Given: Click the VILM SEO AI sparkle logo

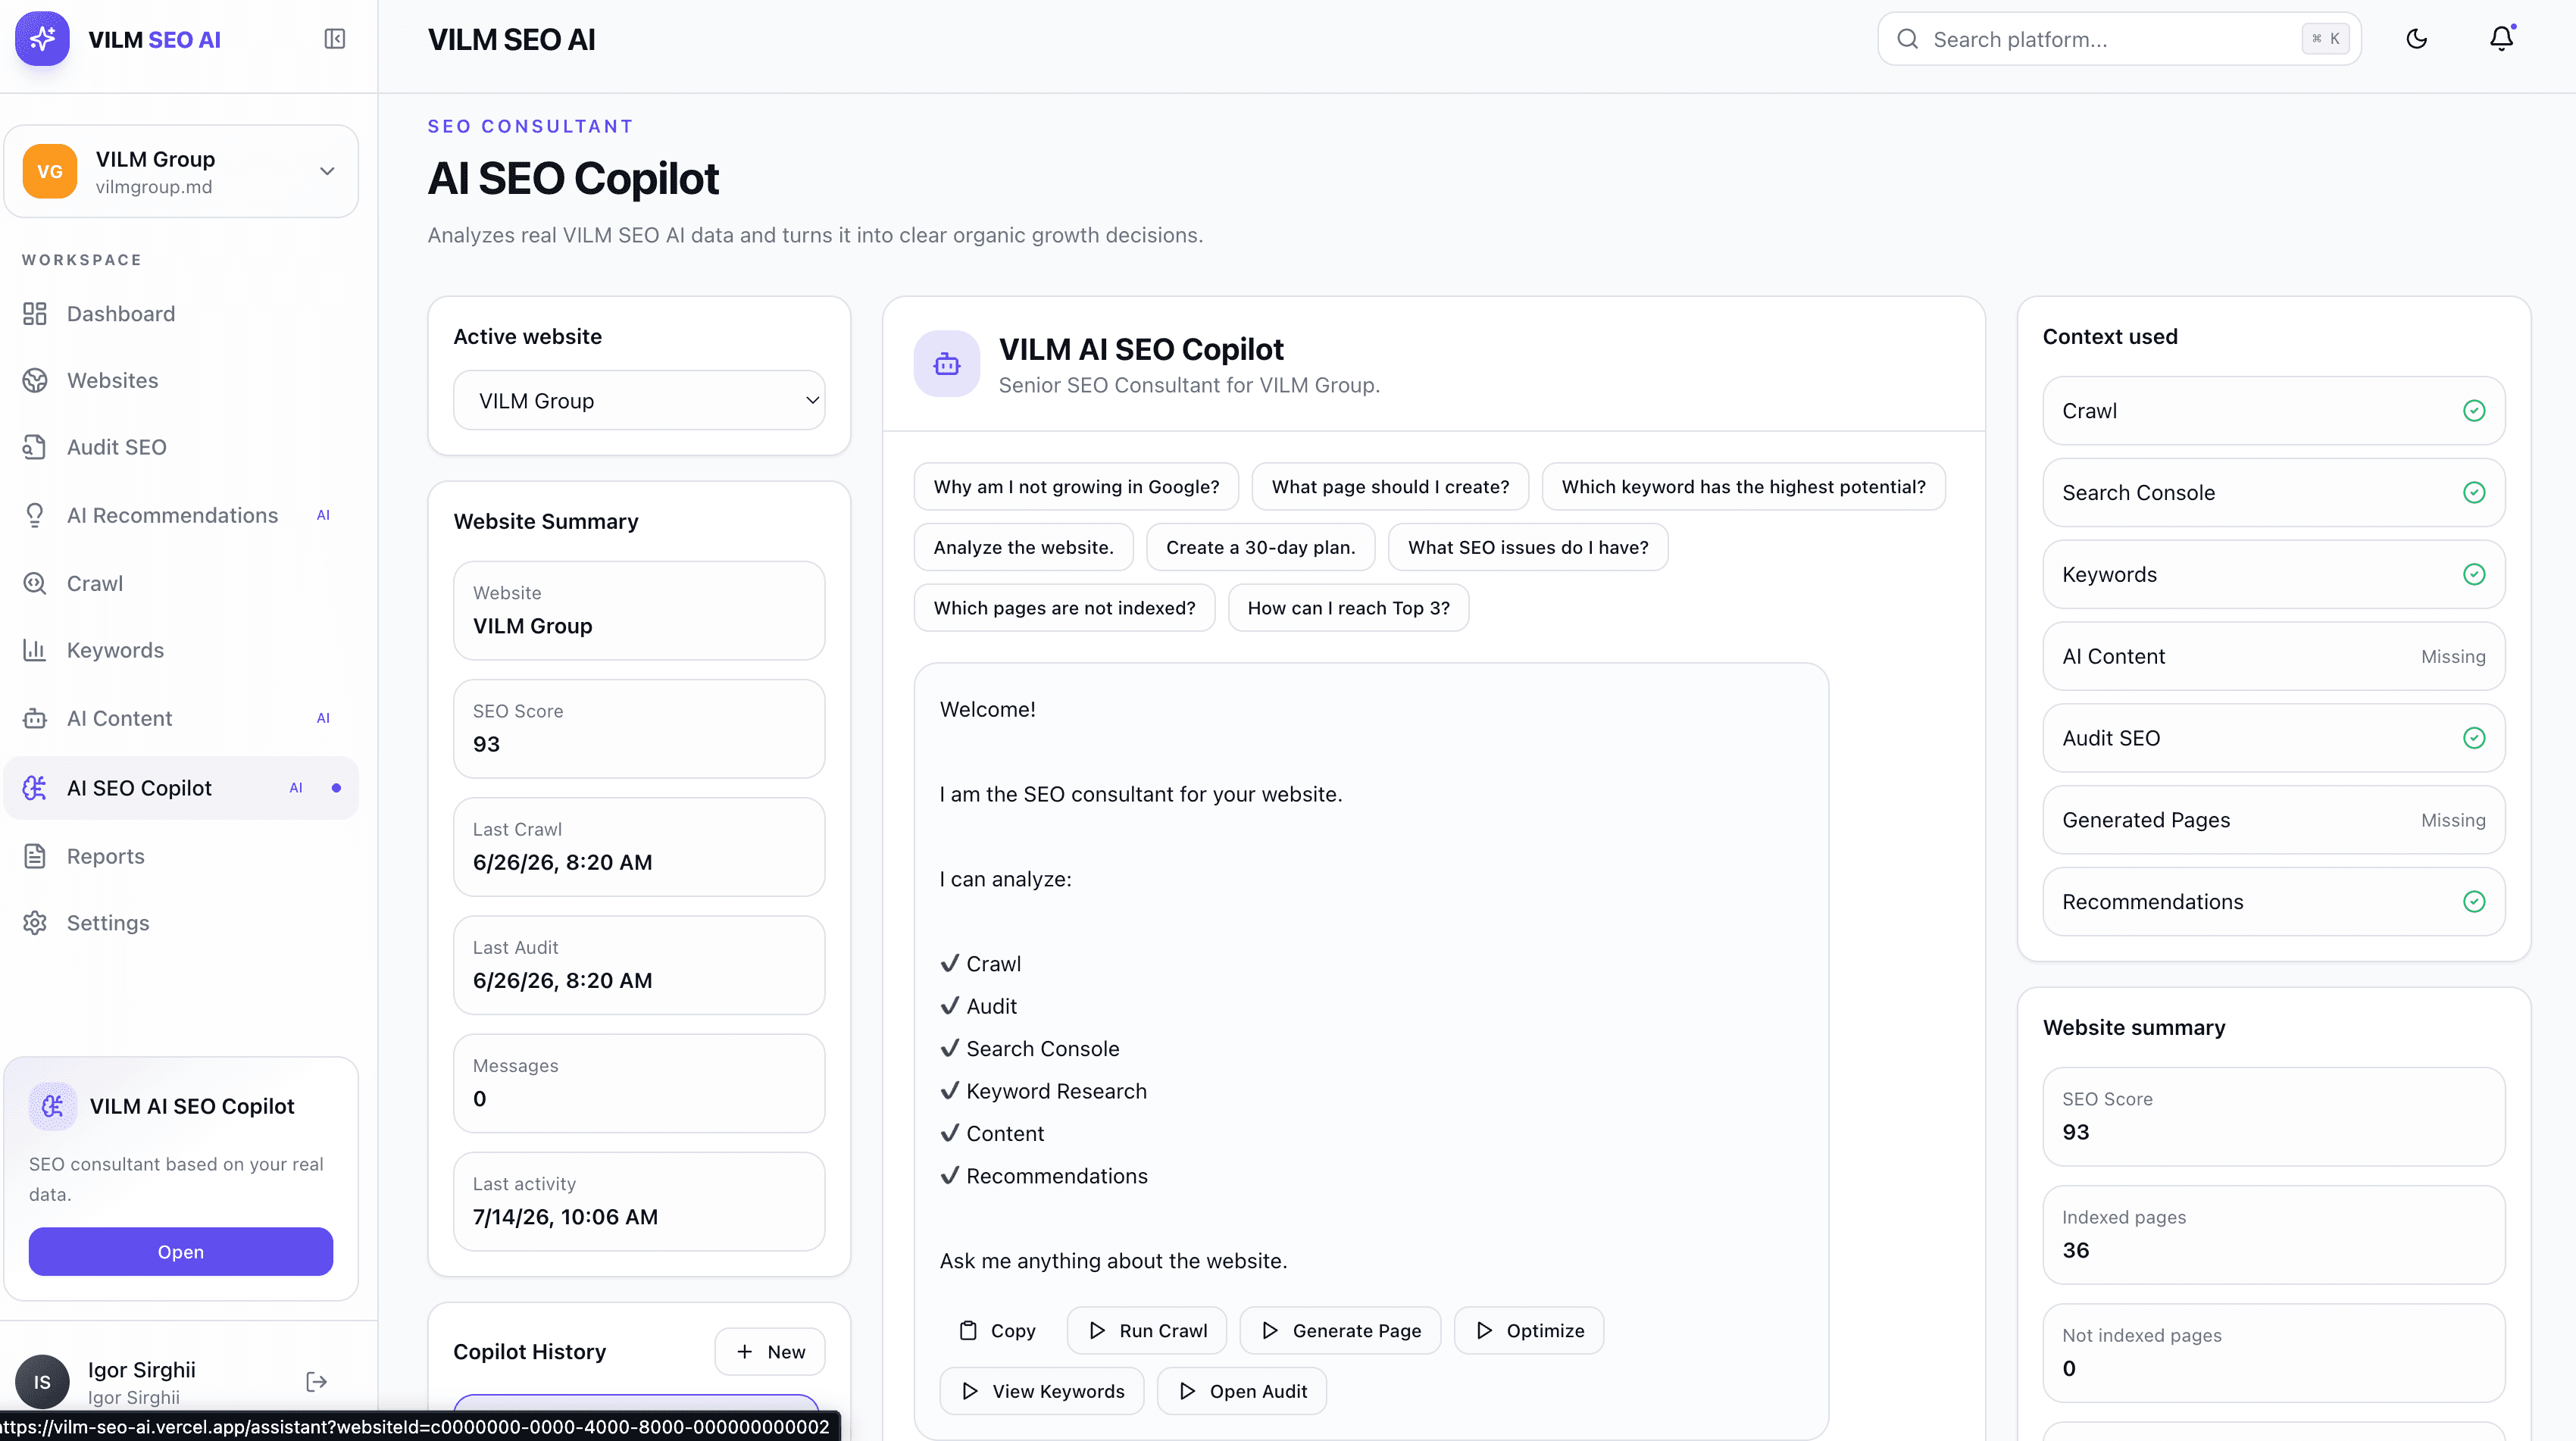Looking at the screenshot, I should click(42, 39).
